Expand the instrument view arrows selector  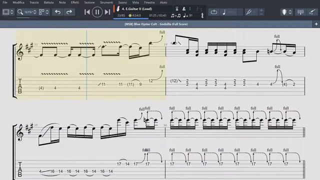click(290, 12)
